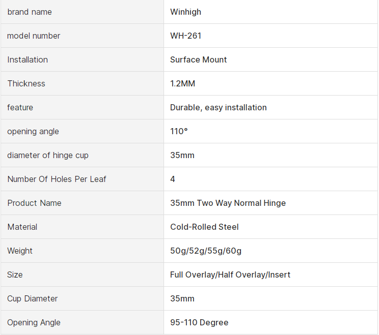Screen dimensions: 379x335
Task: Select the 1.2MM thickness value
Action: (182, 83)
